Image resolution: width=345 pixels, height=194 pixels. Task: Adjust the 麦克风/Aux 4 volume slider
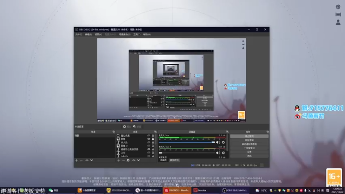187,153
